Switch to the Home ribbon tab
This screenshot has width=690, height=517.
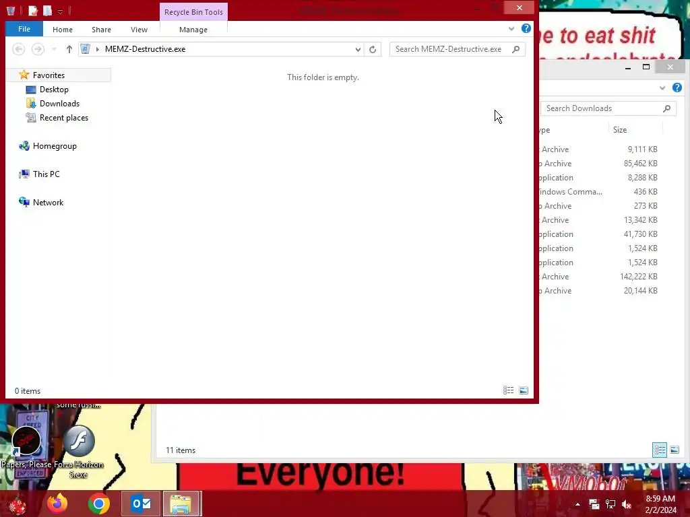[63, 30]
